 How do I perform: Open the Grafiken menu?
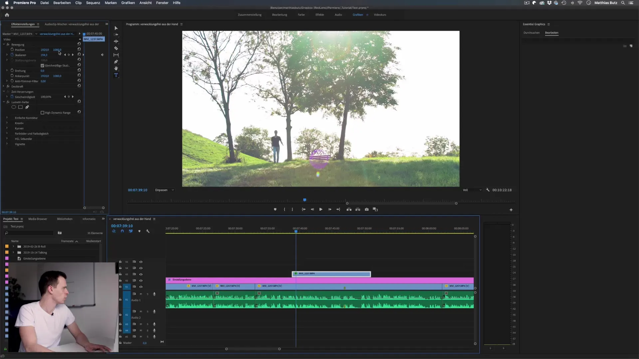click(128, 3)
